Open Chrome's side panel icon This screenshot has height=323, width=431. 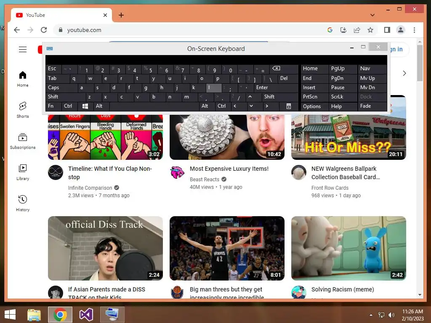pyautogui.click(x=387, y=30)
